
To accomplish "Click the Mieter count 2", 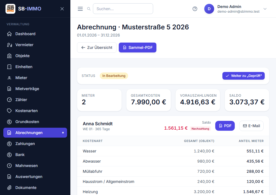I will point(84,102).
